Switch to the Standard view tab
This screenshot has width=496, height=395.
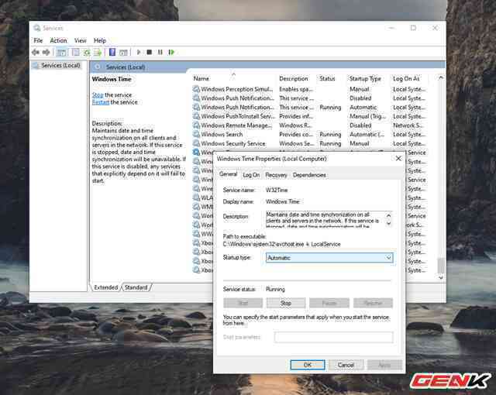pos(136,287)
